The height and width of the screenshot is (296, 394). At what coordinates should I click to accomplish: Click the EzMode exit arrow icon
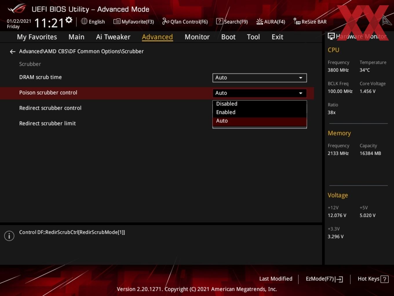[x=339, y=279]
